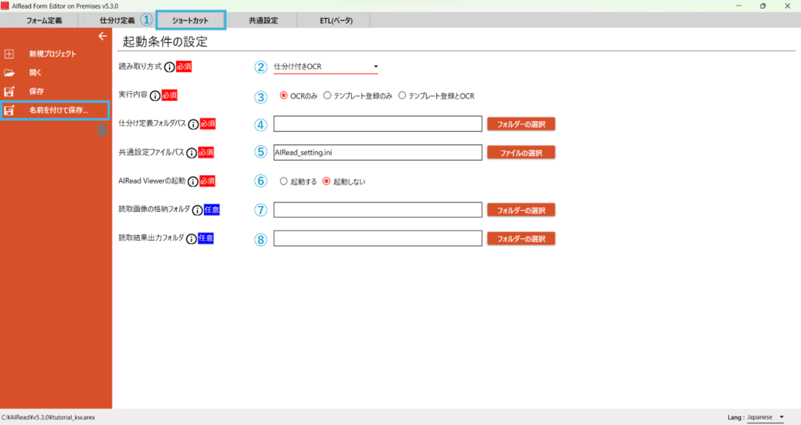Click info icon next to 仕分け定義フォルダパス

click(x=193, y=124)
